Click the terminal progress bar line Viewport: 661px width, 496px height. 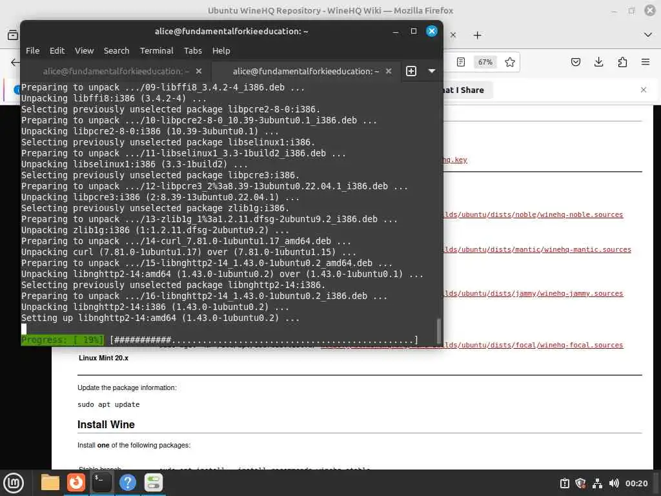[x=219, y=340]
